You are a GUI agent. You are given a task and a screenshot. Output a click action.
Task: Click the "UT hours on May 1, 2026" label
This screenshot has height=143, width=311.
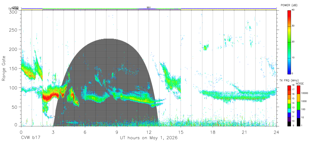pos(149,138)
